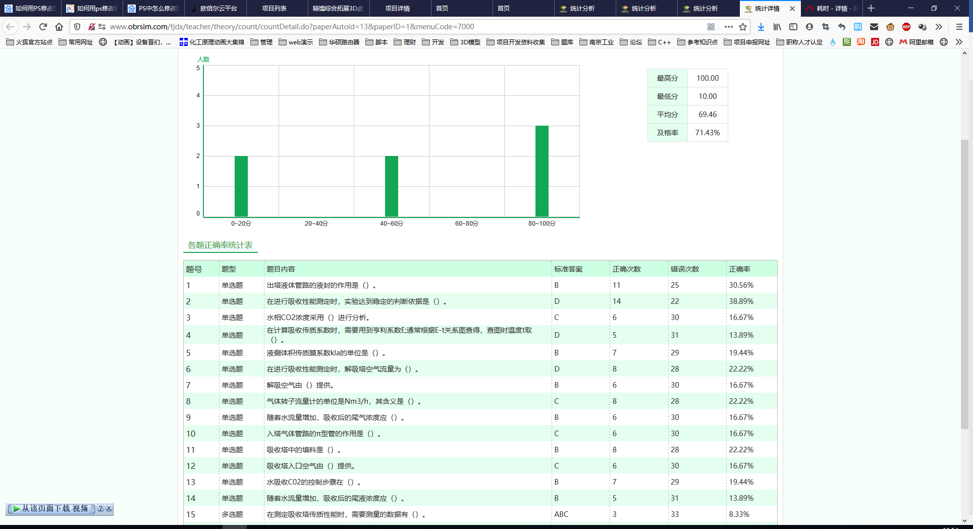Screen dimensions: 973x529
Task: Open the 化工原理动画大集锦 bookmark
Action: pyautogui.click(x=211, y=42)
